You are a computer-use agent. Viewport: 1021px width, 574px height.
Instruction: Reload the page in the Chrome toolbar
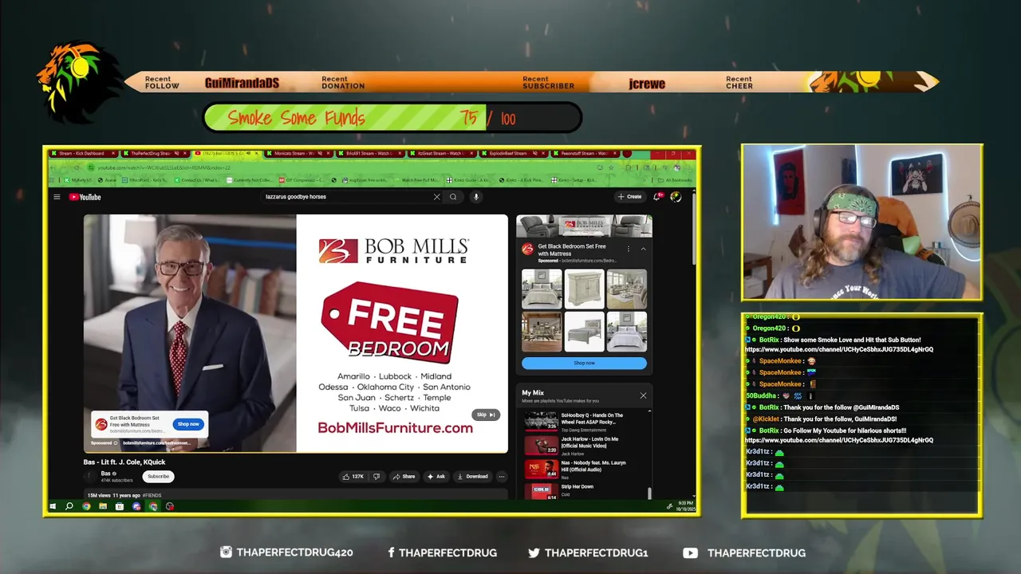pos(77,167)
